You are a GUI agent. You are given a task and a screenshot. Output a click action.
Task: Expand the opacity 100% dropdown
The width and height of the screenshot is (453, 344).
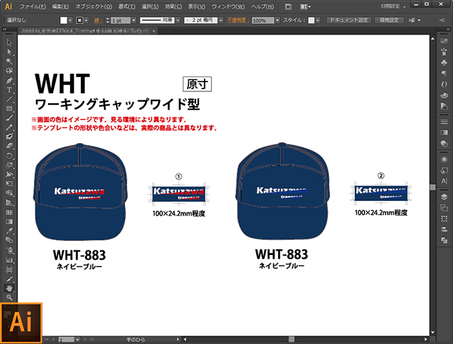(277, 21)
